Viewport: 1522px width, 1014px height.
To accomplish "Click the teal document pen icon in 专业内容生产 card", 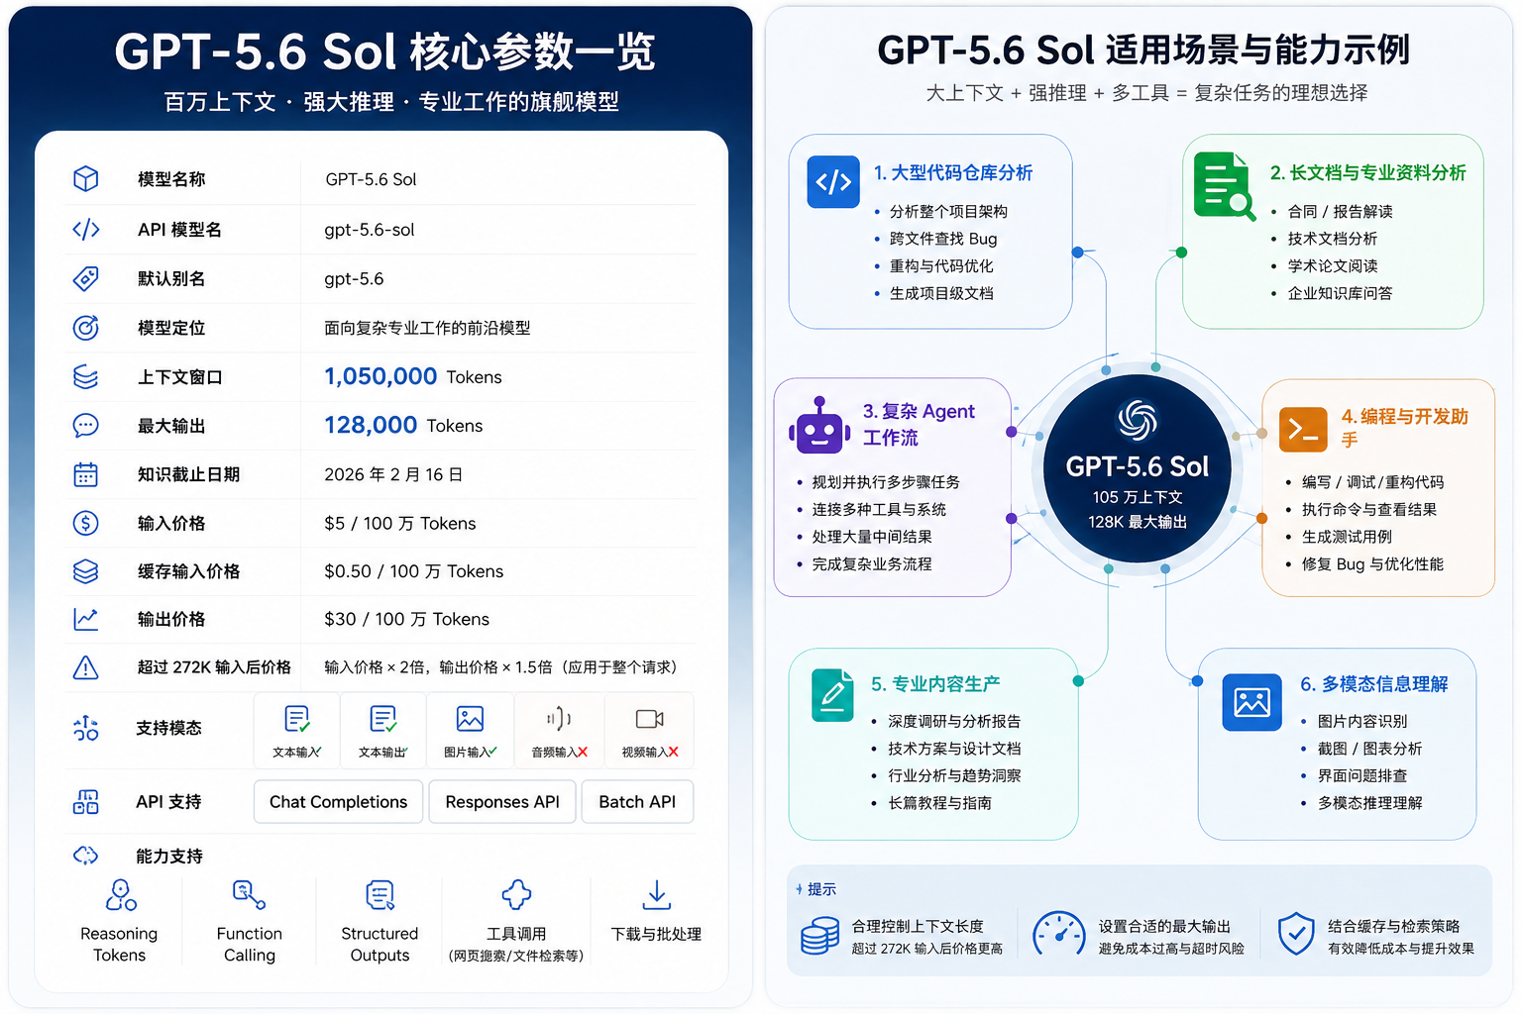I will click(x=832, y=695).
